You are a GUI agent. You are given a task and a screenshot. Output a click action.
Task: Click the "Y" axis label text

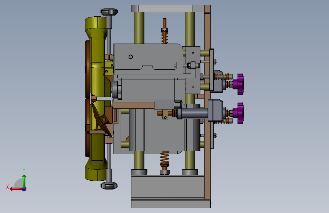click(x=24, y=170)
